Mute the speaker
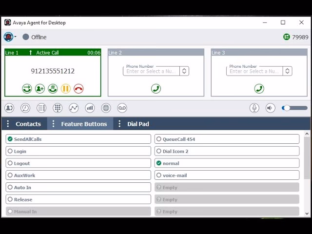Screen dimensions: 312x234 point(271,108)
